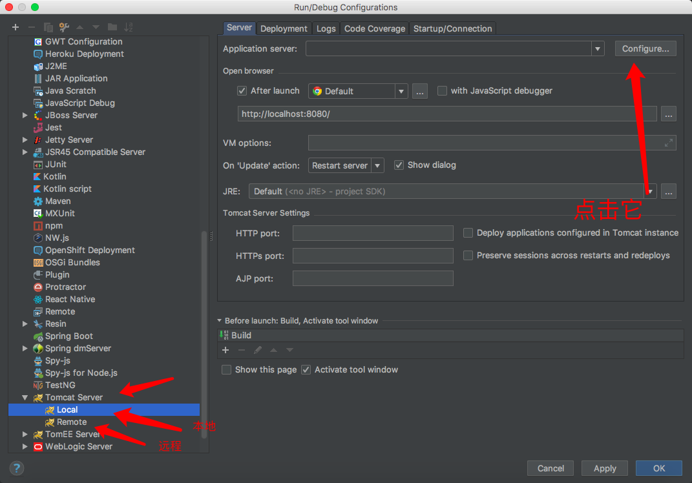Click the VM options field
This screenshot has width=692, height=483.
coord(492,143)
